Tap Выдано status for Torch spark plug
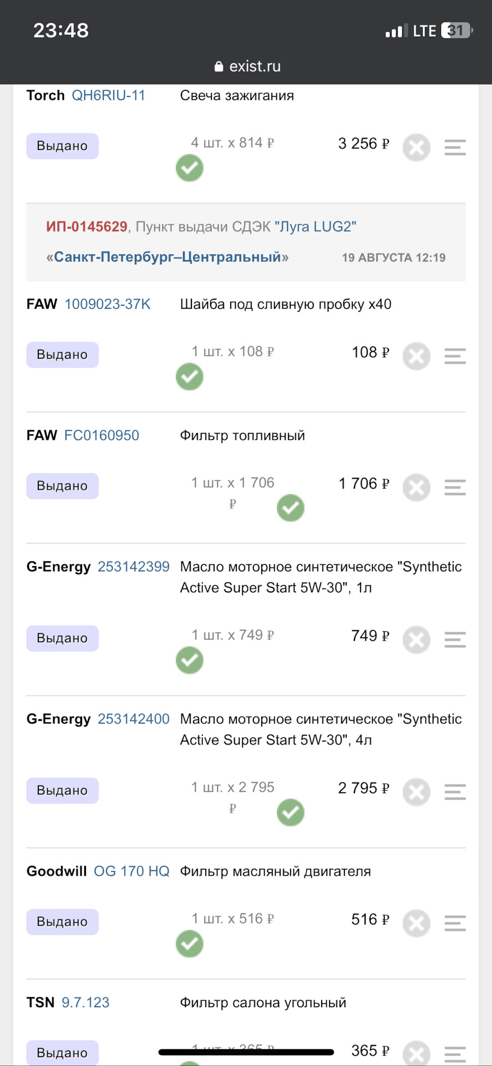 pos(63,146)
